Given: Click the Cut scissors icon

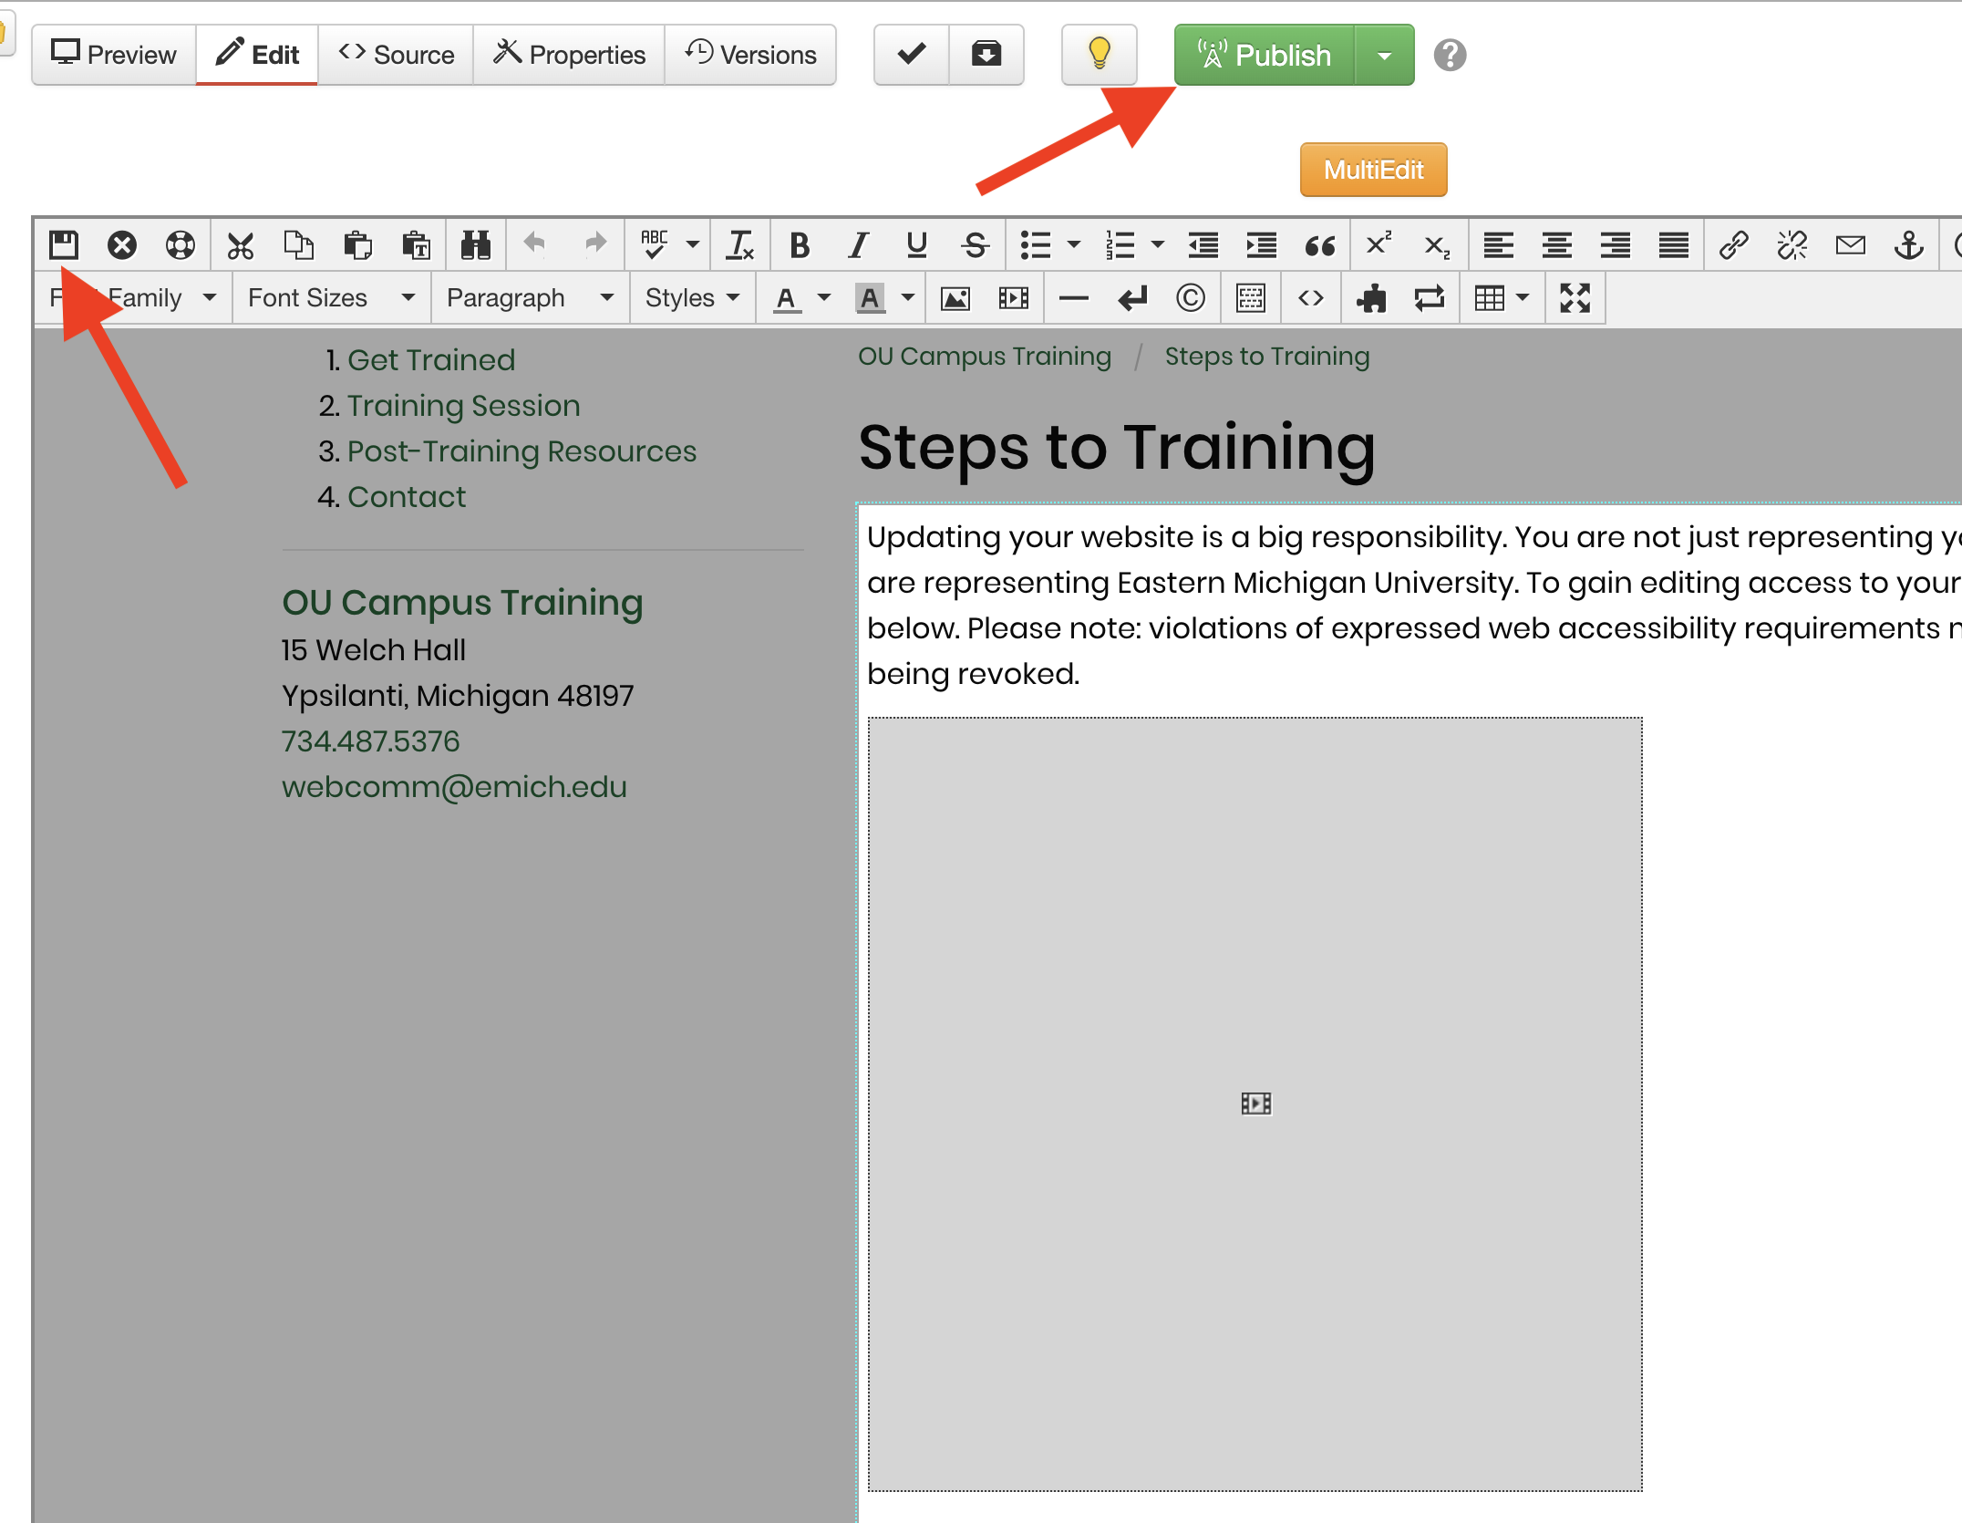Looking at the screenshot, I should click(x=241, y=244).
